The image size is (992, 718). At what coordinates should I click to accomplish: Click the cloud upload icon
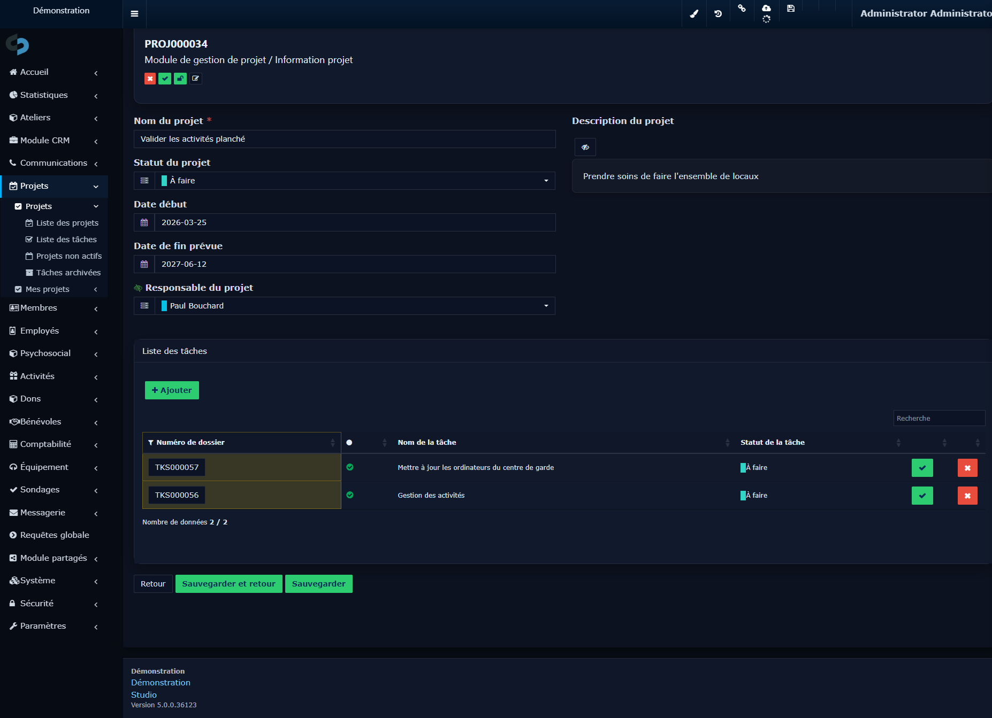[x=766, y=8]
